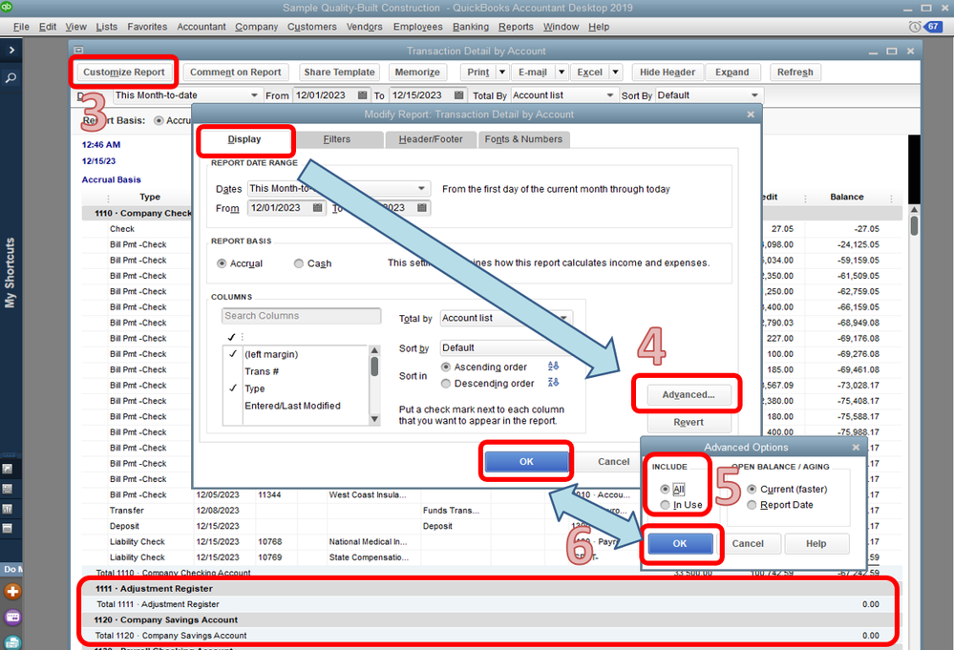This screenshot has width=954, height=650.
Task: Open the Vendors menu
Action: [365, 27]
